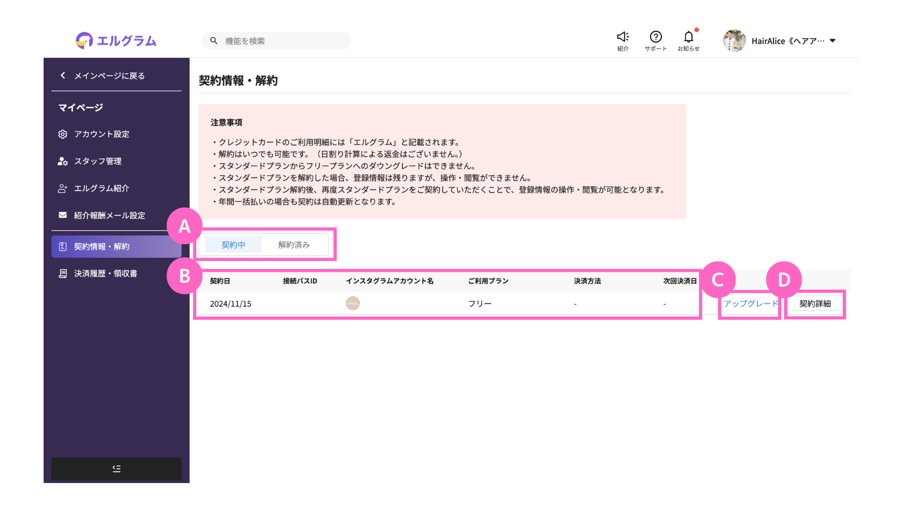This screenshot has width=902, height=507.
Task: Click the スタッフ管理 person-gear icon
Action: point(62,161)
